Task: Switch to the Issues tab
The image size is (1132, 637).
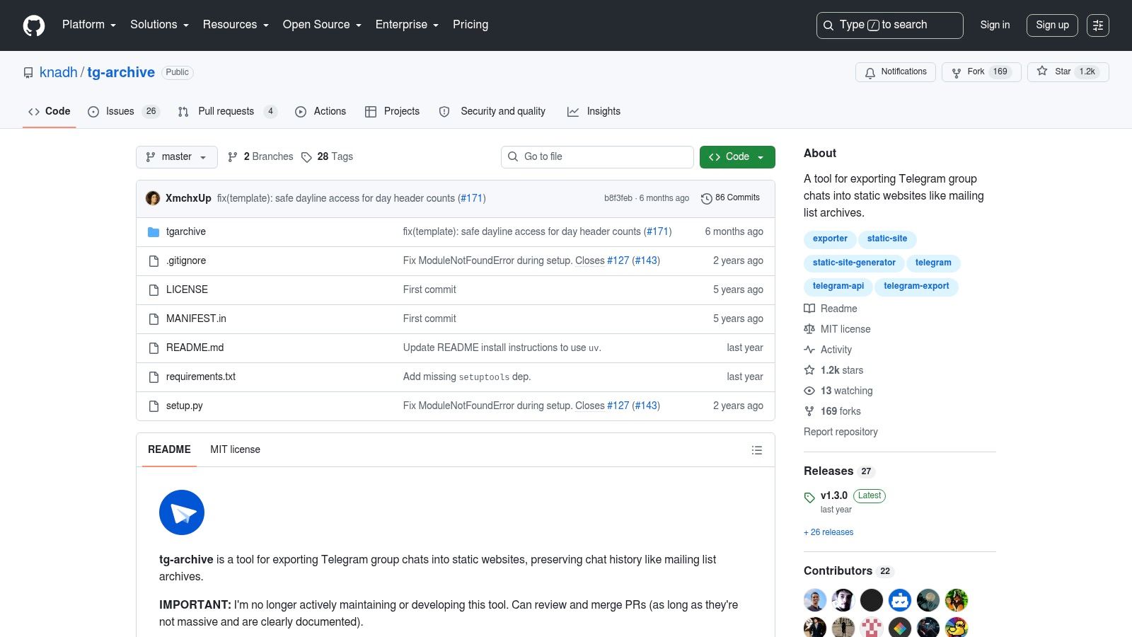Action: (124, 112)
